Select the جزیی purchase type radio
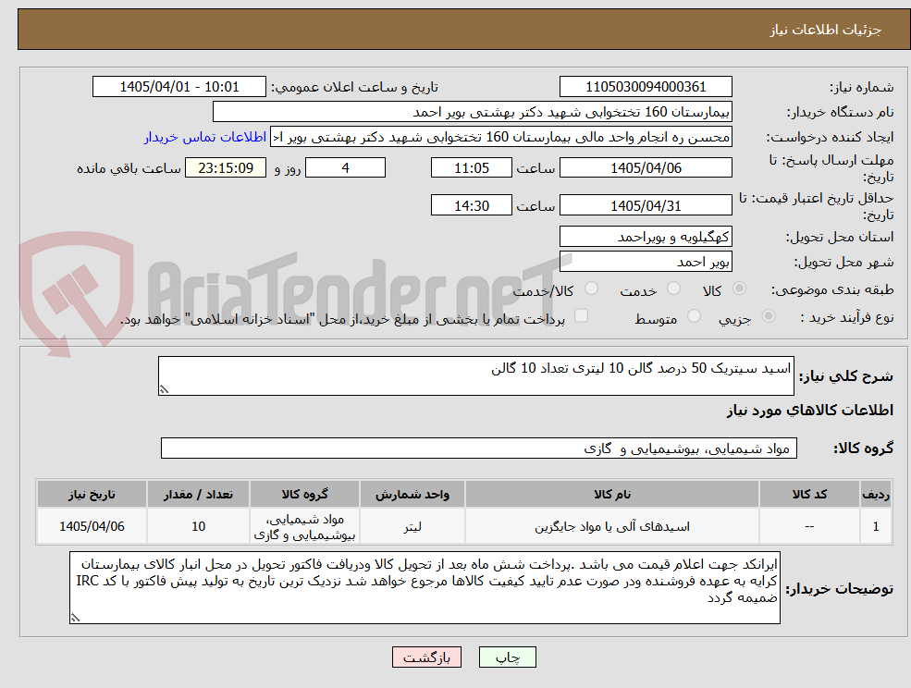 coord(768,316)
